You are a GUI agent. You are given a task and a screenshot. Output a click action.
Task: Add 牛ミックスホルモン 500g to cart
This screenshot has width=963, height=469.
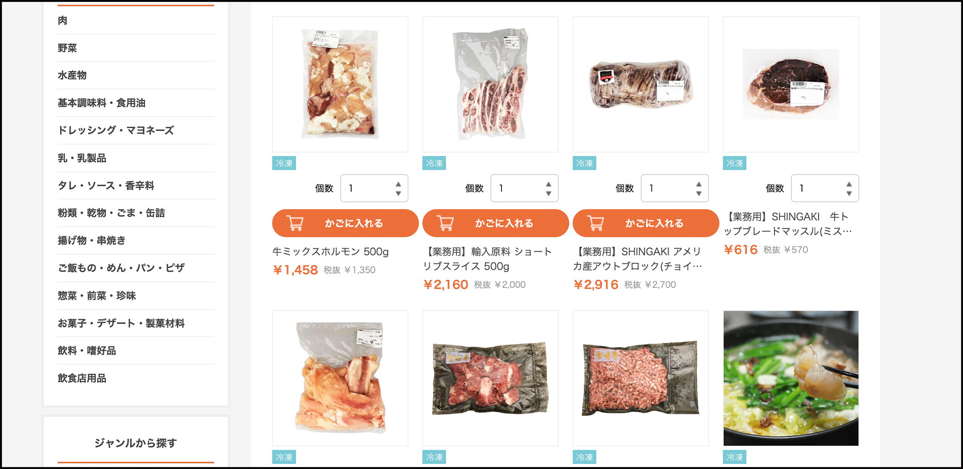345,223
